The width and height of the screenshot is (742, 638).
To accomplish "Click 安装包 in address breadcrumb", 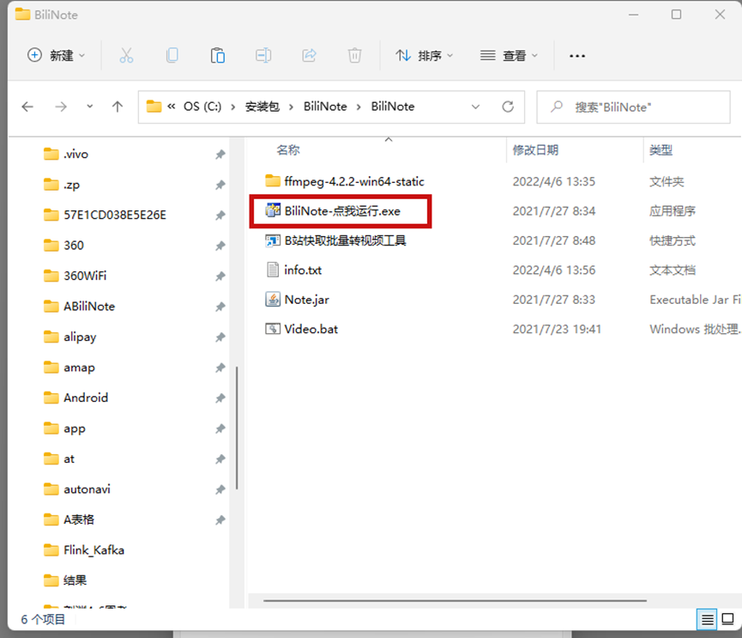I will (262, 106).
